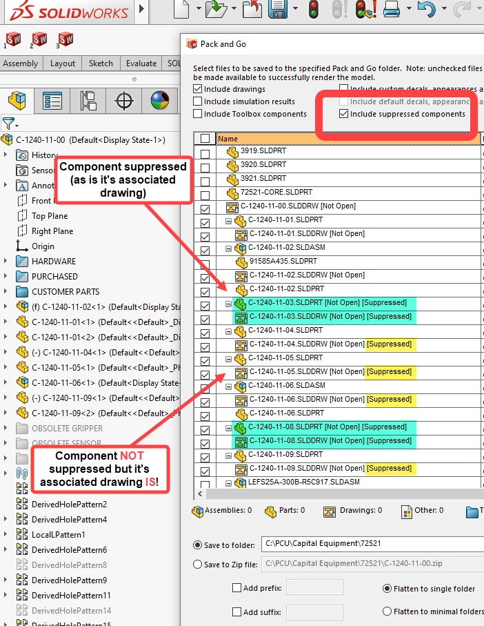This screenshot has height=626, width=484.
Task: Collapse C-1240-11-02.SLDASM node in list
Action: [x=228, y=248]
